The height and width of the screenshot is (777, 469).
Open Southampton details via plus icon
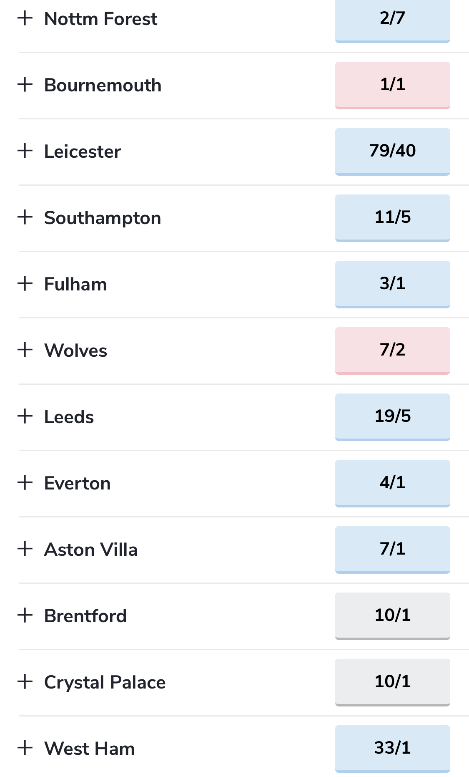tap(25, 217)
